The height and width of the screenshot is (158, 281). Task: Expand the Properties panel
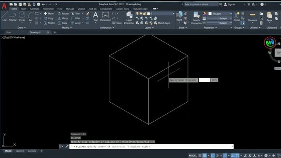click(210, 28)
